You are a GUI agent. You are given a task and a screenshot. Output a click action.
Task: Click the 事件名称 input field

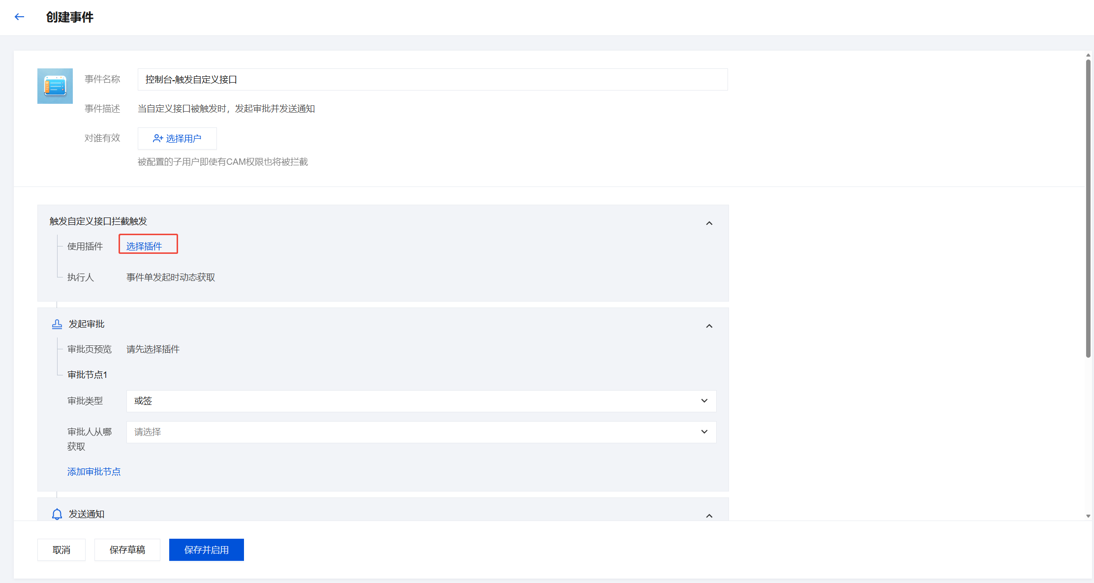click(432, 80)
